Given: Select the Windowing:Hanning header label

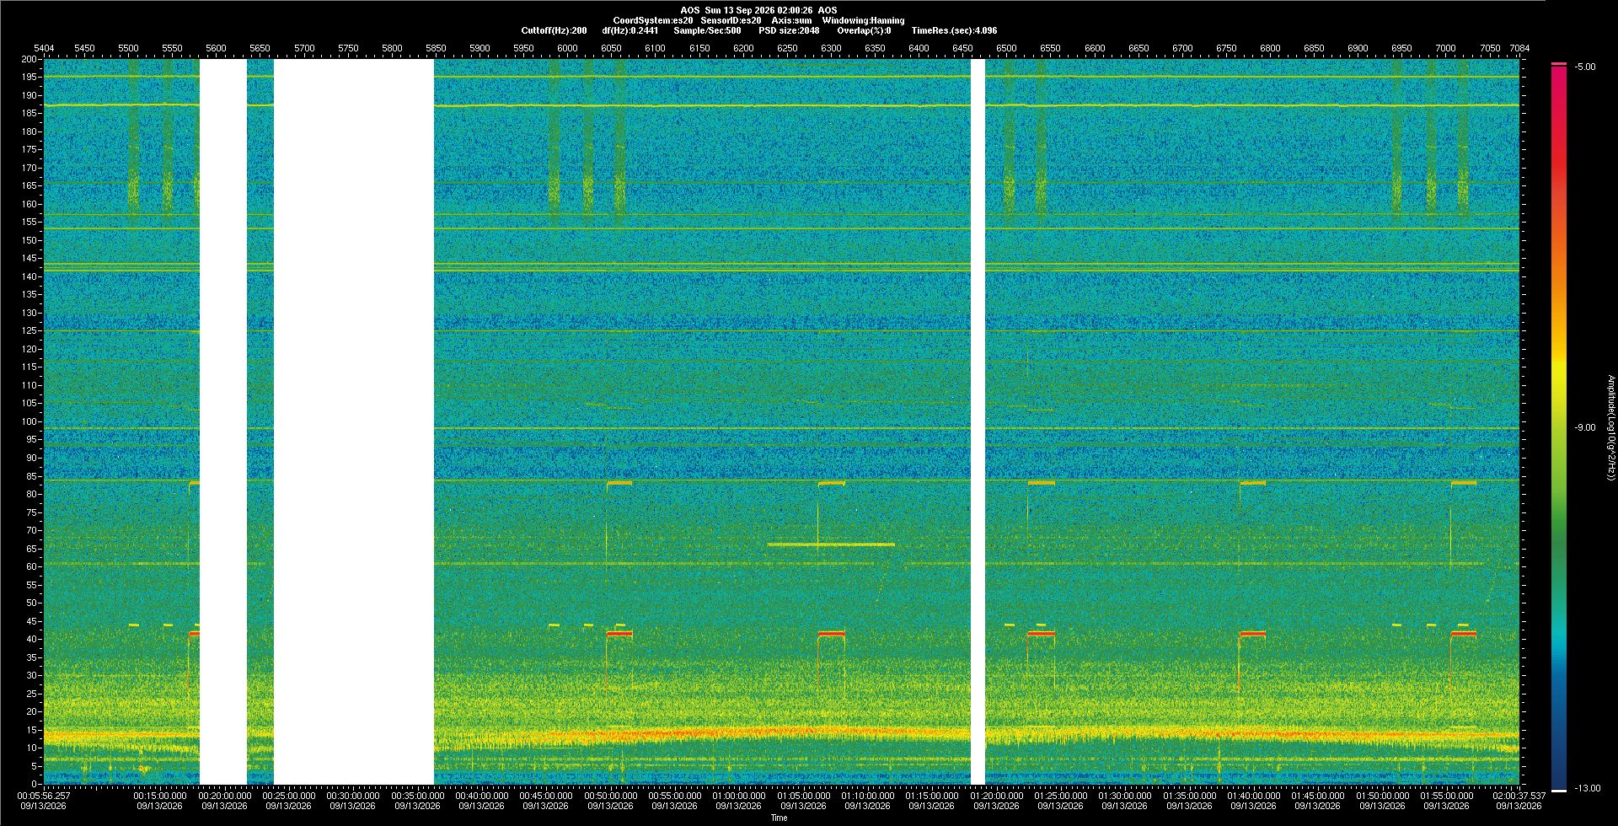Looking at the screenshot, I should pyautogui.click(x=863, y=20).
